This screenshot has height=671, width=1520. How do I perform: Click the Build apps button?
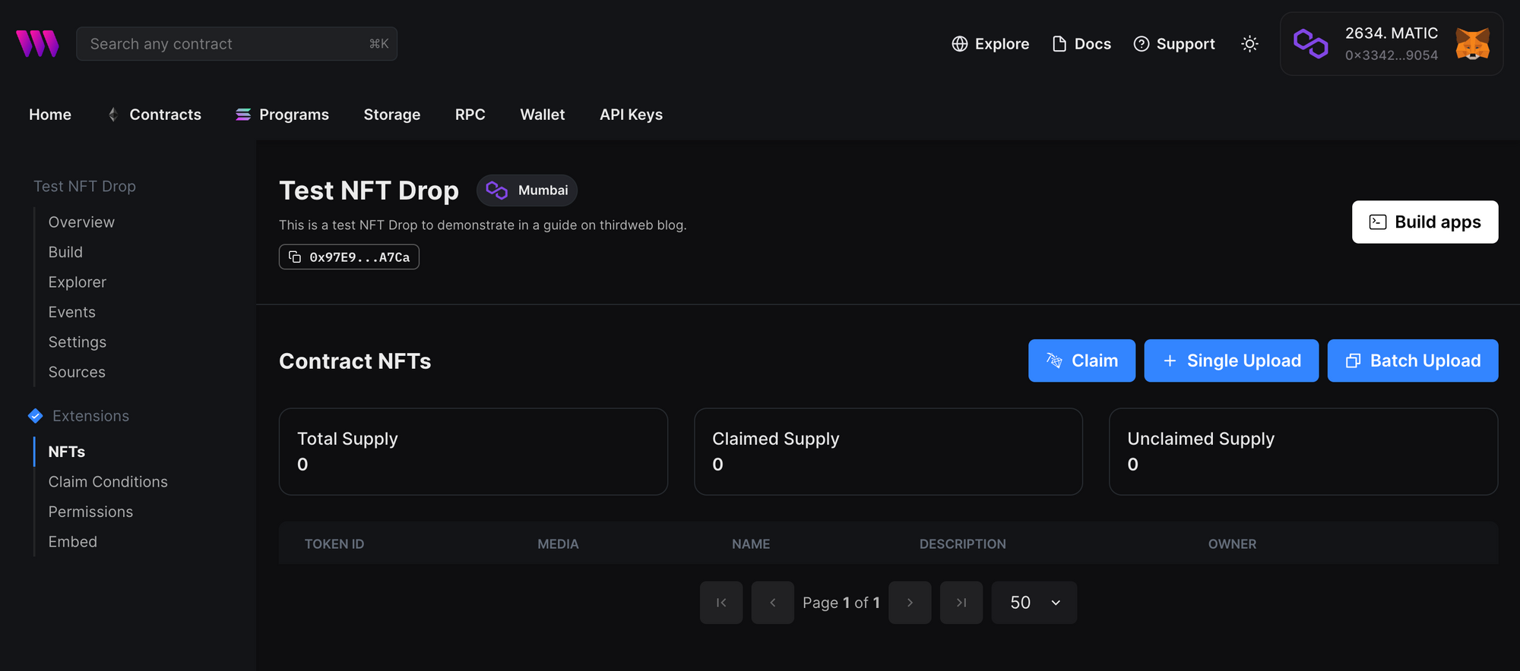click(1425, 222)
